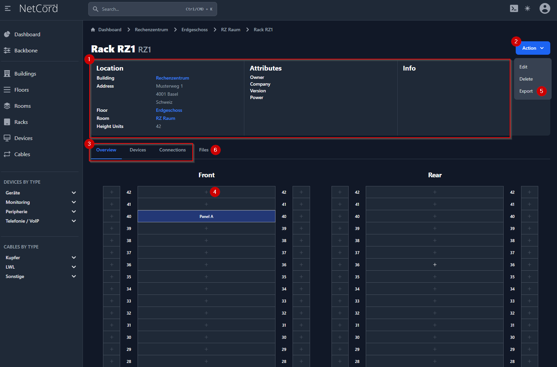The width and height of the screenshot is (557, 367).
Task: Toggle light/dark theme sun icon
Action: (527, 9)
